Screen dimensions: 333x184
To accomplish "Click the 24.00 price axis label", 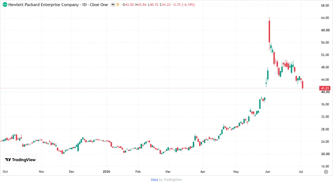I will (325, 142).
